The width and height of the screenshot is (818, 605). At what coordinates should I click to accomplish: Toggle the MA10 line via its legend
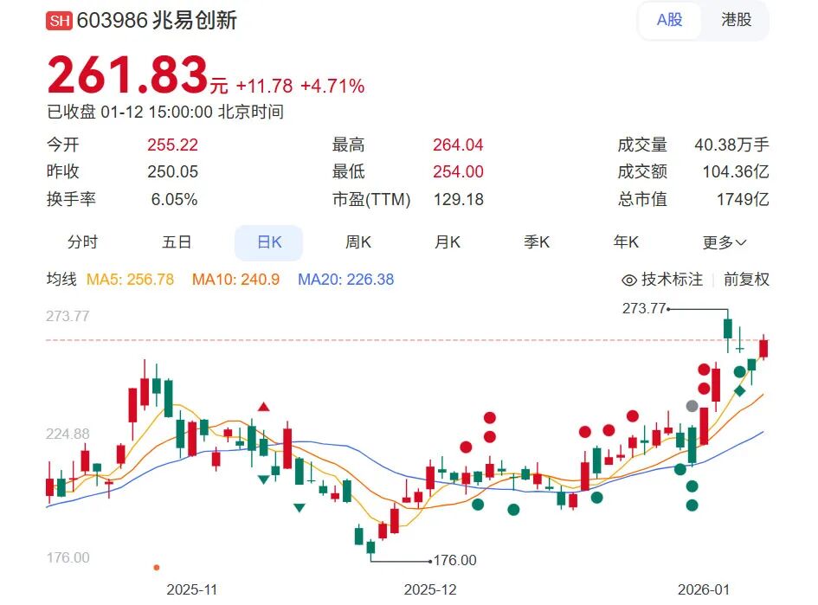coord(235,280)
